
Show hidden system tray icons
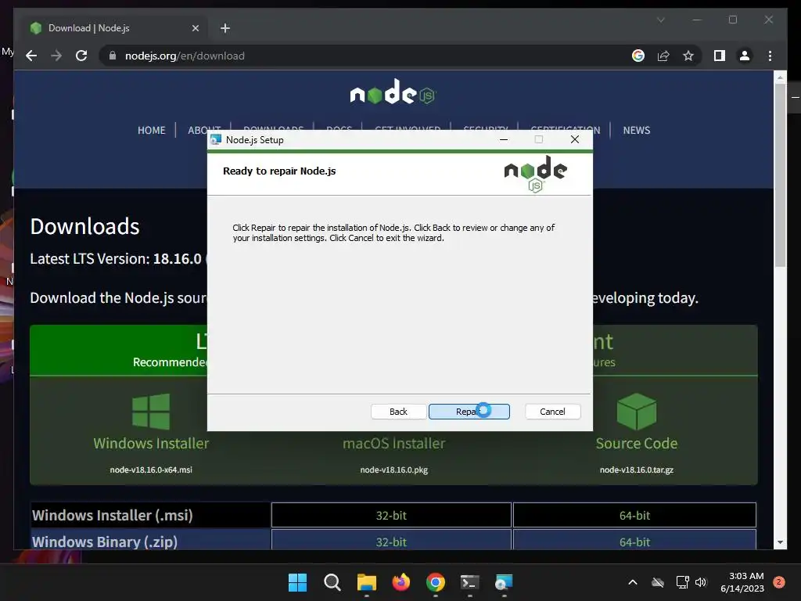[x=632, y=582]
